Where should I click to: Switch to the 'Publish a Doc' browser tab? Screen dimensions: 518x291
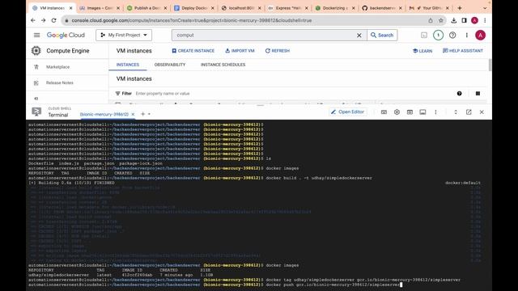(146, 8)
